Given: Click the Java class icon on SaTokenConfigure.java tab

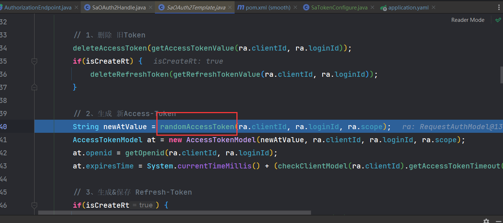Looking at the screenshot, I should click(x=306, y=7).
